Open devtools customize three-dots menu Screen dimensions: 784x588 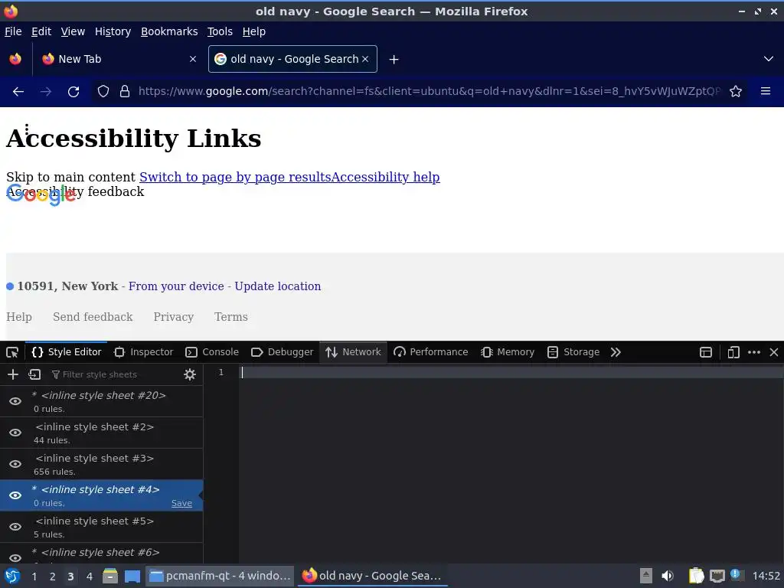pyautogui.click(x=754, y=352)
